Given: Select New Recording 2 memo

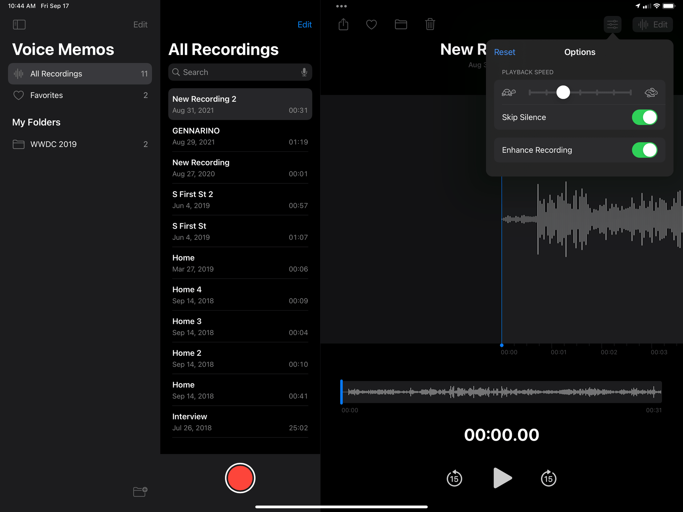Looking at the screenshot, I should pos(240,104).
